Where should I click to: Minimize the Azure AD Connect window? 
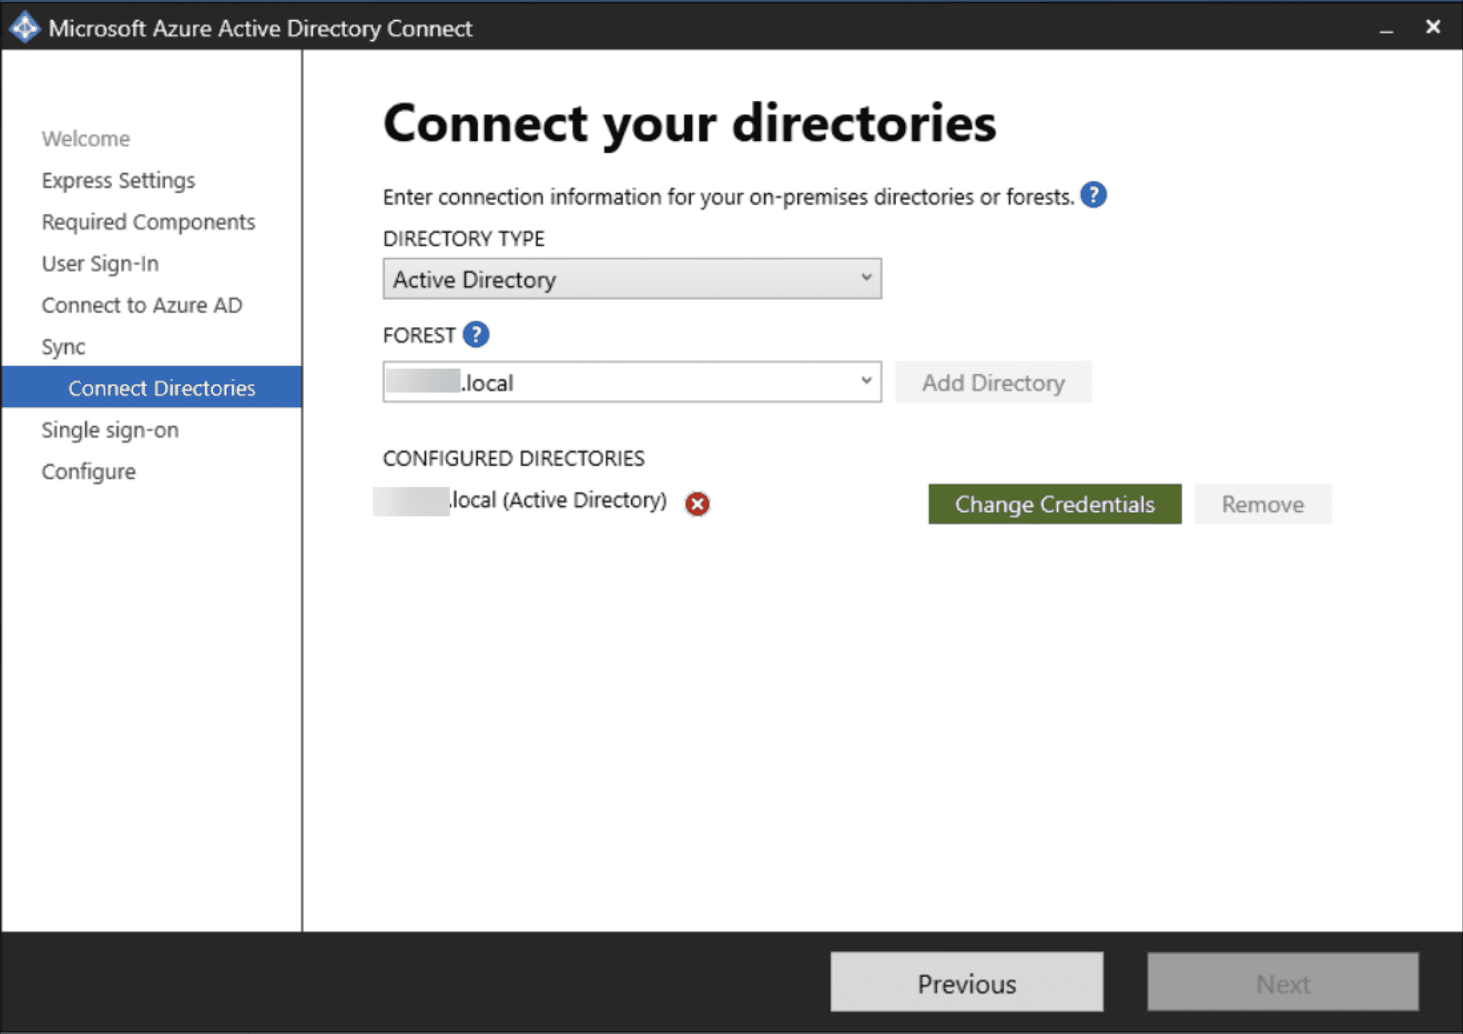coord(1386,29)
